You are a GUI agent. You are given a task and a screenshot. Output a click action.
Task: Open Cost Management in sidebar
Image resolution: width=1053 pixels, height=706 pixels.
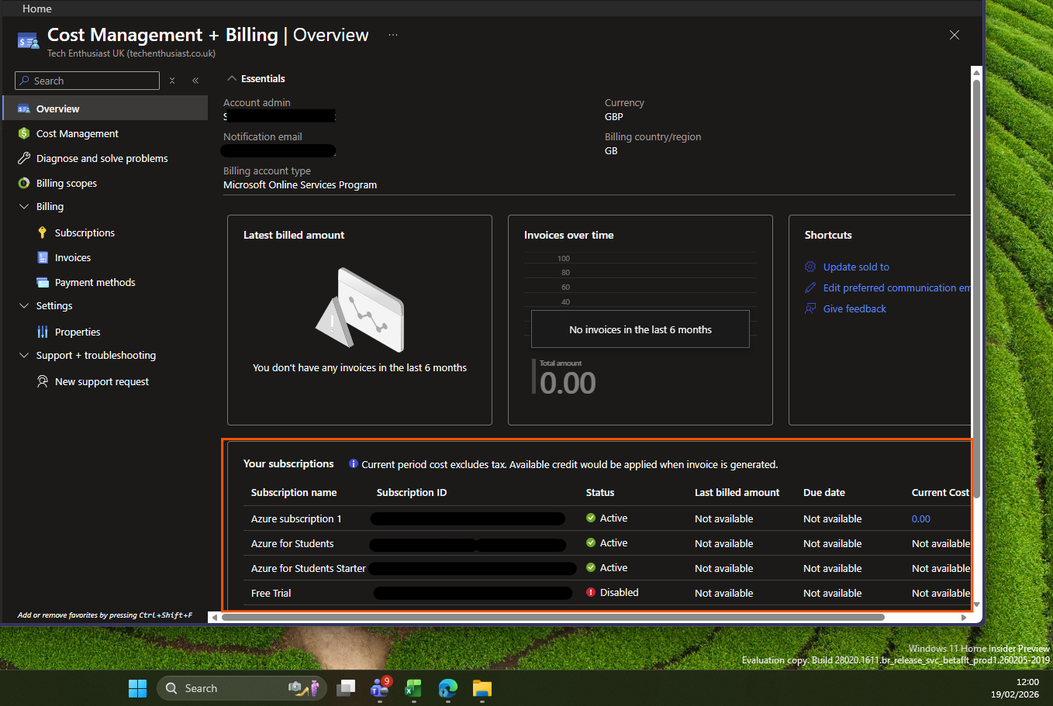(x=77, y=133)
